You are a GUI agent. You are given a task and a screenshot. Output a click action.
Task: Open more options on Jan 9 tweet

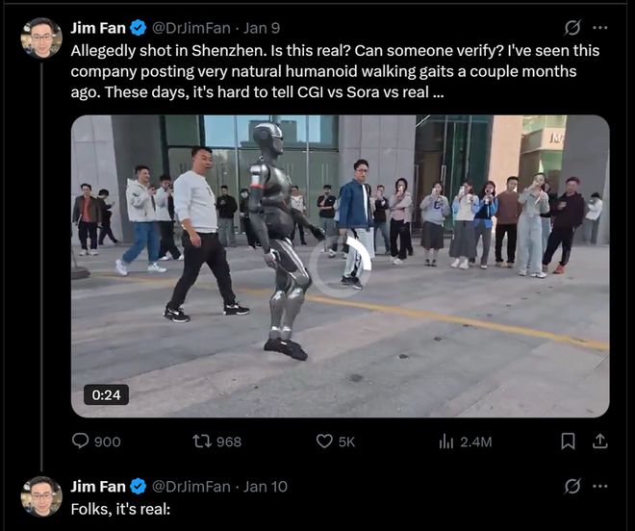coord(599,28)
